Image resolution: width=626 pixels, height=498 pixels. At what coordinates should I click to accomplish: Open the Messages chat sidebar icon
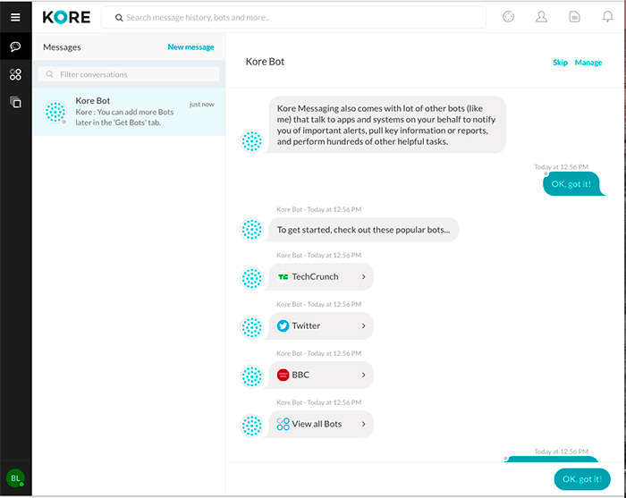pyautogui.click(x=15, y=46)
